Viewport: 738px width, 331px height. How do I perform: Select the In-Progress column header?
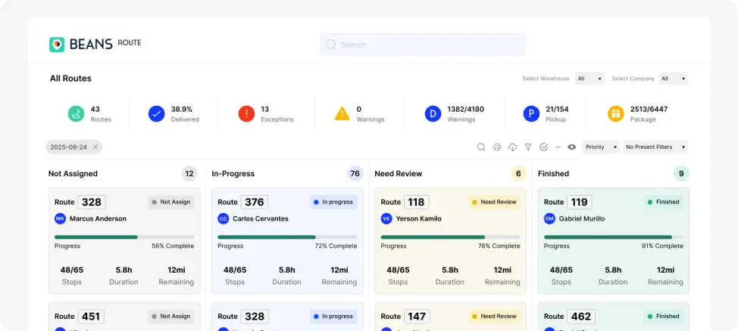233,174
